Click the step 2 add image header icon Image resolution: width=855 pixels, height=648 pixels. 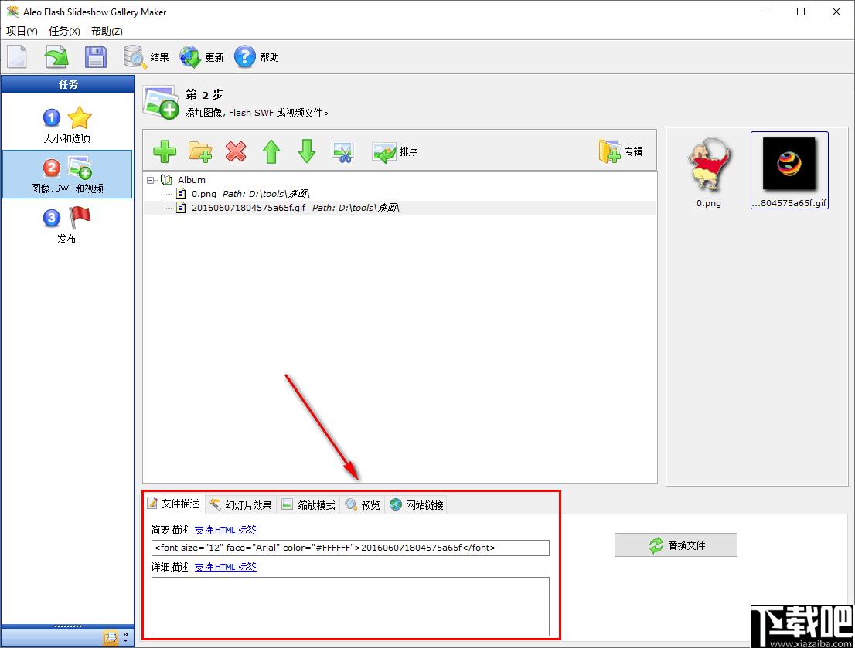161,102
